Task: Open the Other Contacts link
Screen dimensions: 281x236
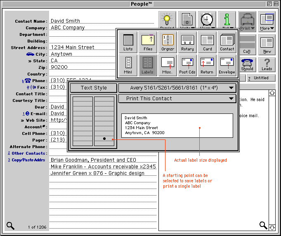Action: (x=28, y=153)
